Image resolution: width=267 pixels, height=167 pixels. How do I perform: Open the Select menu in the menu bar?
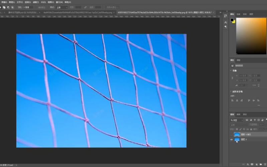[28, 2]
